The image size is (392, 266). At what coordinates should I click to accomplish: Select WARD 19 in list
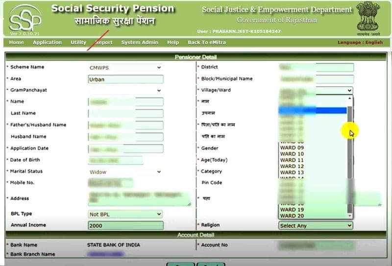pos(313,210)
